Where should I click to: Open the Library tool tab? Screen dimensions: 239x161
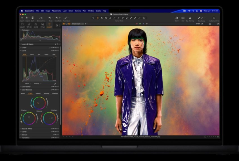22,25
